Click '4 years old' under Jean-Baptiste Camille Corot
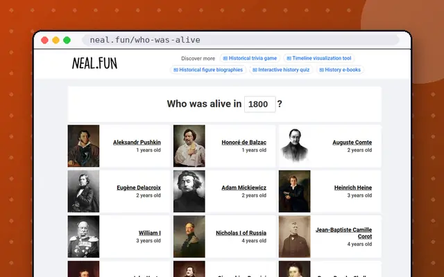The image size is (444, 277). coord(359,244)
